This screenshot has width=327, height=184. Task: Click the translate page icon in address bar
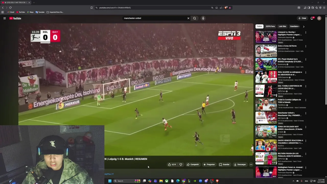[x=212, y=8]
